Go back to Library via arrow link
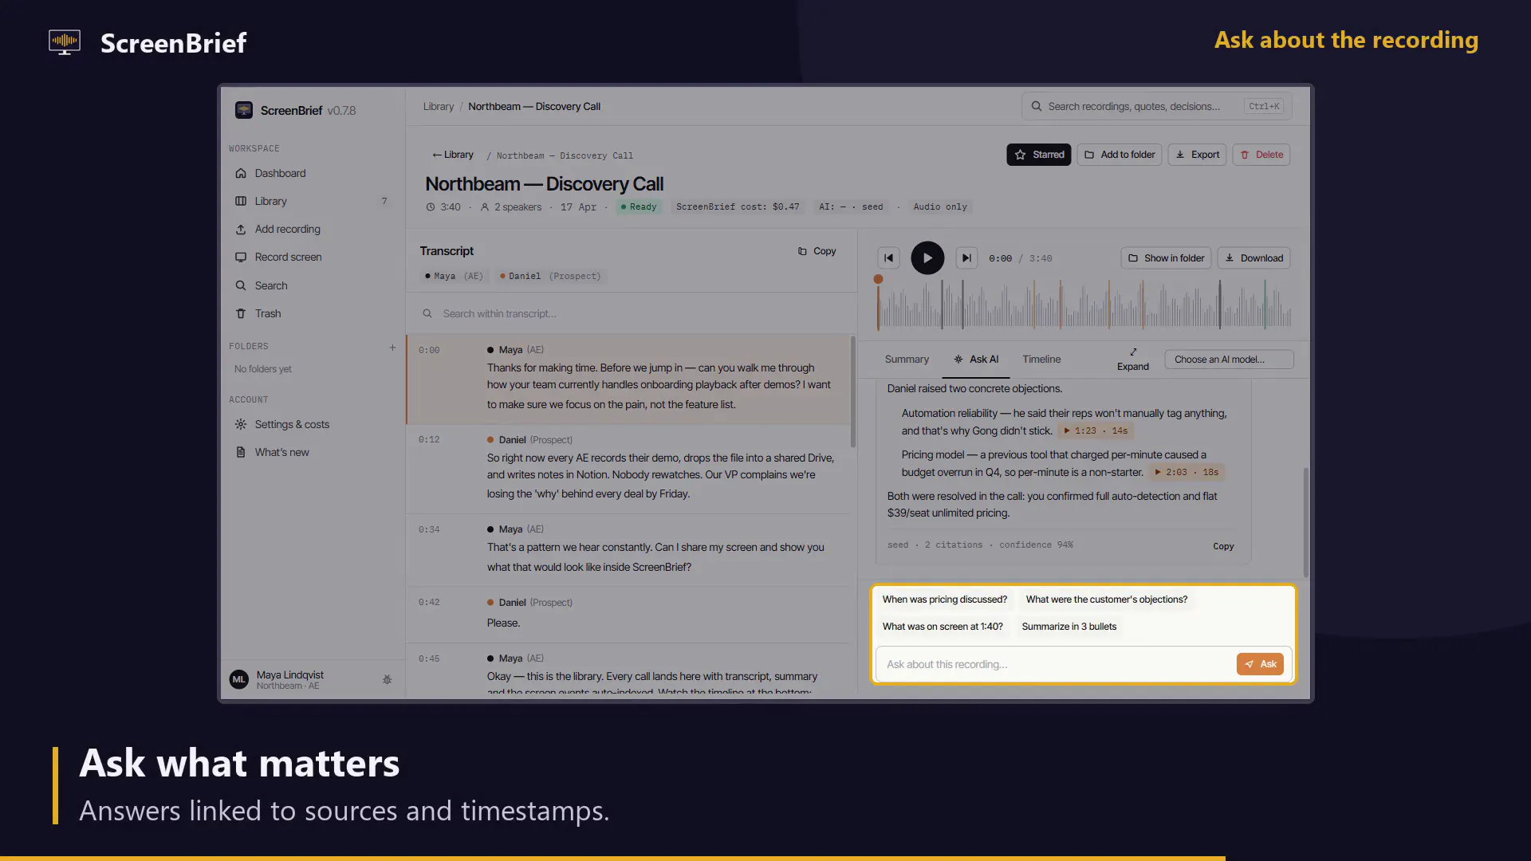 click(x=452, y=155)
